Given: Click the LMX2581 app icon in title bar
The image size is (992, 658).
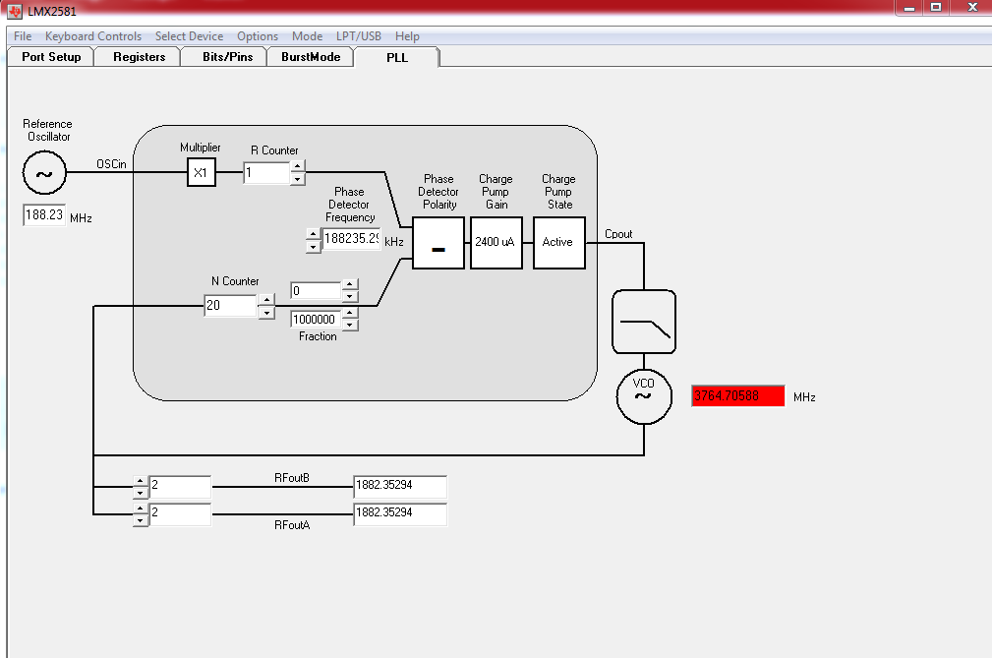Looking at the screenshot, I should [x=14, y=11].
